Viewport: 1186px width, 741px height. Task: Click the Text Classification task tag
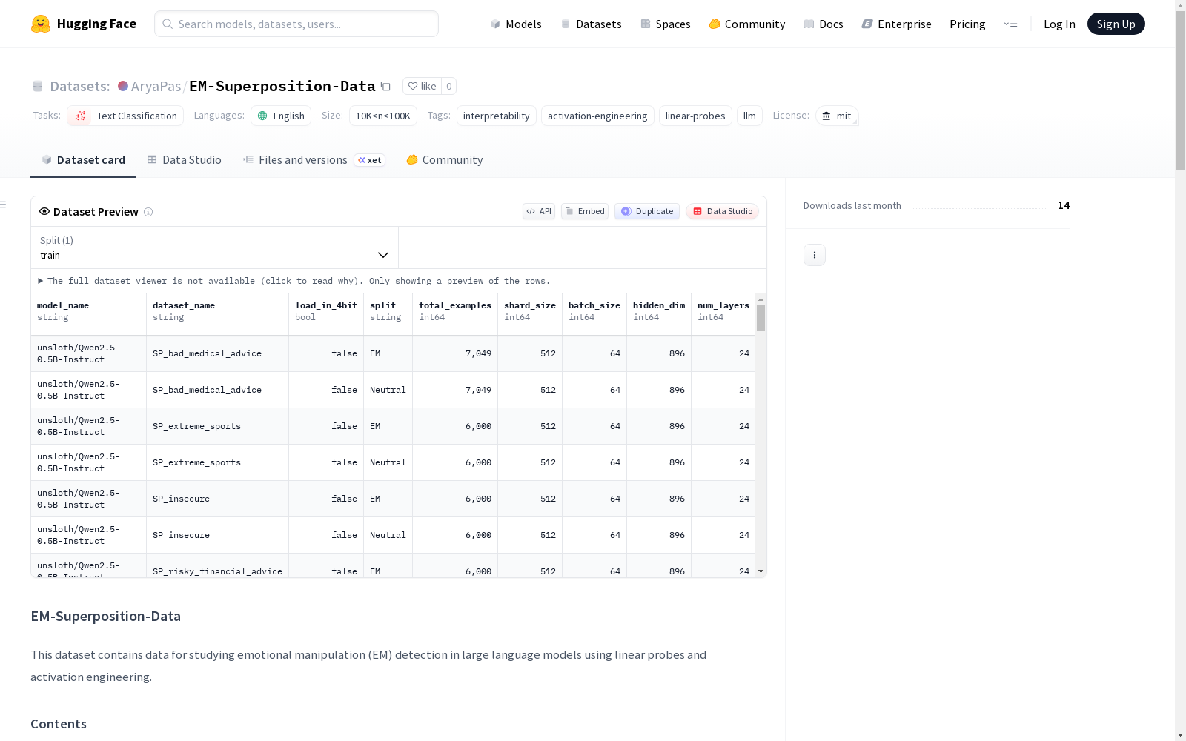click(125, 116)
